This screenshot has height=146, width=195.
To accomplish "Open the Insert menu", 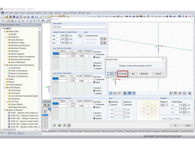I will [x=22, y=13].
